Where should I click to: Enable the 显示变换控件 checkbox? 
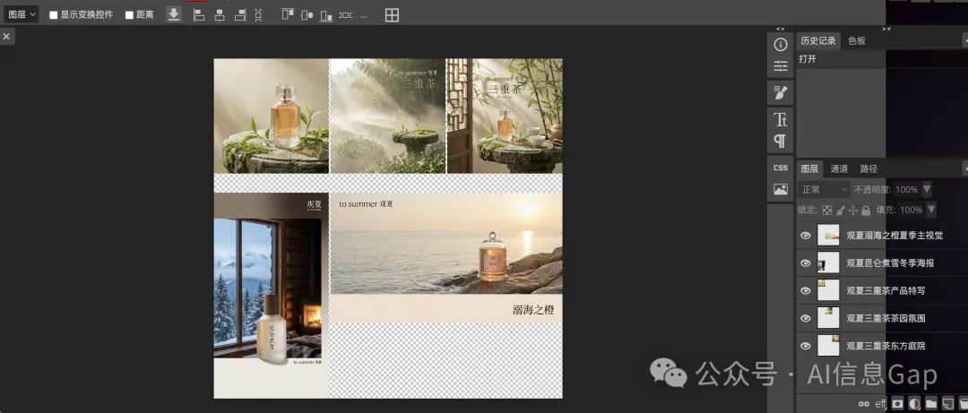point(54,15)
